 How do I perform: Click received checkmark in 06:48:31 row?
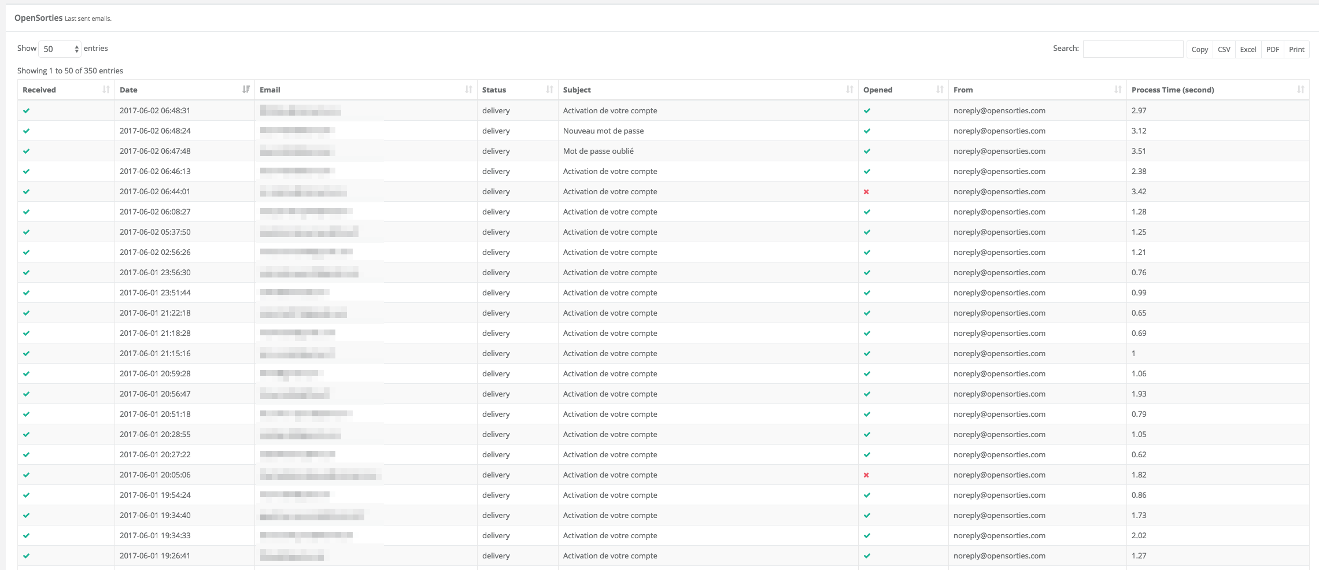click(26, 110)
